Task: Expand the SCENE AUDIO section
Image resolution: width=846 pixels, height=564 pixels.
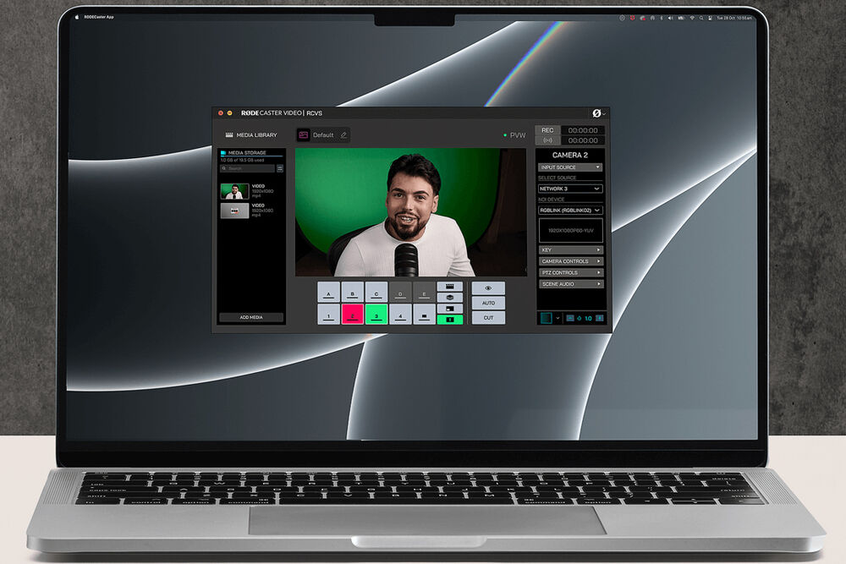Action: (x=570, y=284)
